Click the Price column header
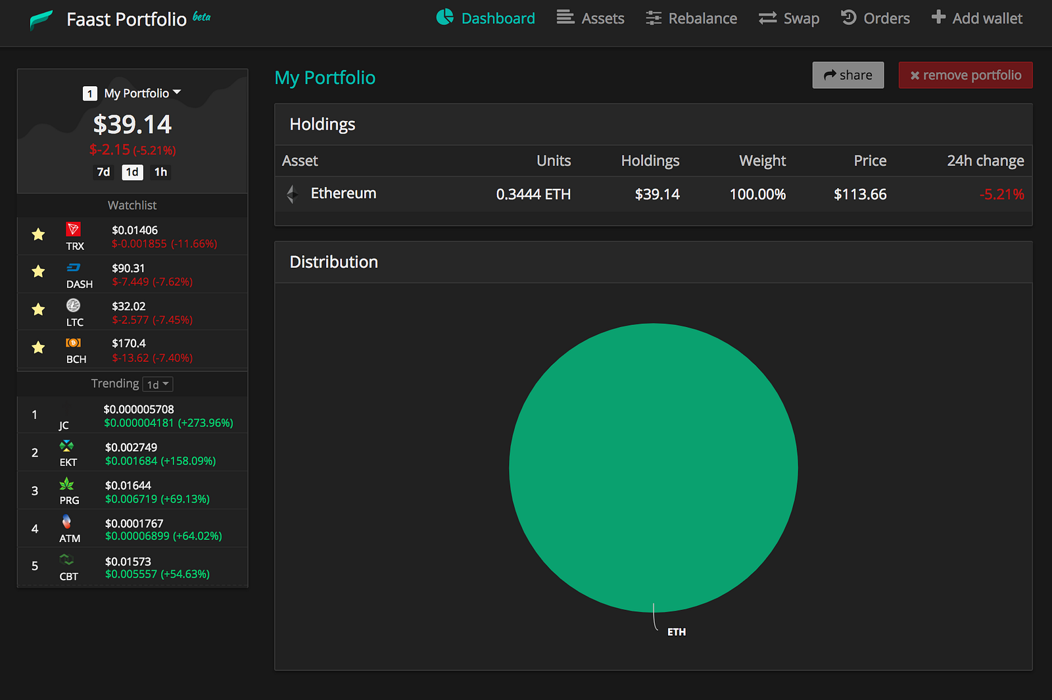This screenshot has width=1052, height=700. 870,161
